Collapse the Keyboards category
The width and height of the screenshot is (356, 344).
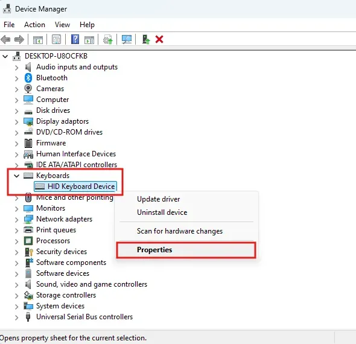point(16,176)
